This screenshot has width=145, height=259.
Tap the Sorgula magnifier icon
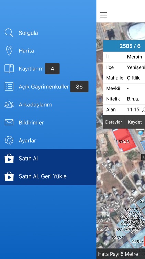9,33
